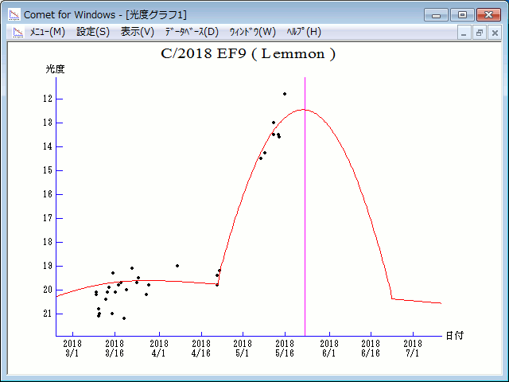This screenshot has width=509, height=382.
Task: Open the ｳｨﾝﾄﾞｳ(W) window menu
Action: coord(252,32)
